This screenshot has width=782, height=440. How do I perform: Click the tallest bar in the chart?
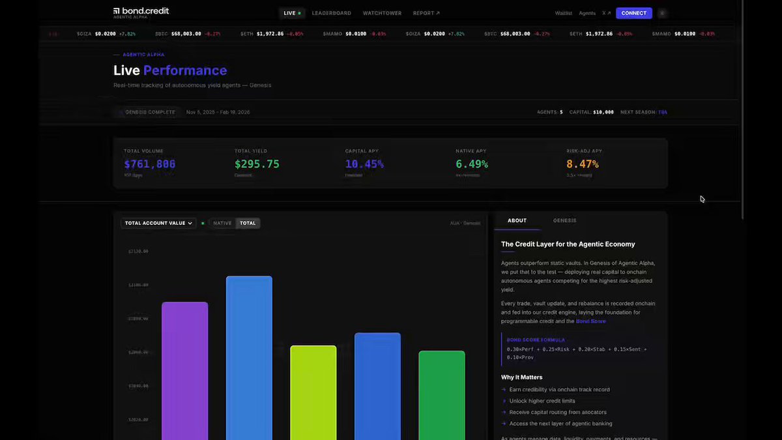[249, 357]
